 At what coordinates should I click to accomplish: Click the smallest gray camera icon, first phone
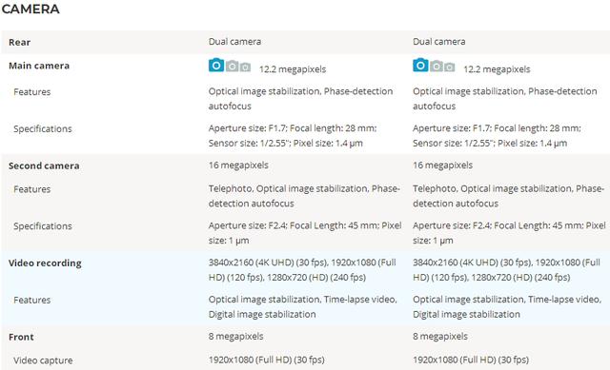click(x=245, y=68)
